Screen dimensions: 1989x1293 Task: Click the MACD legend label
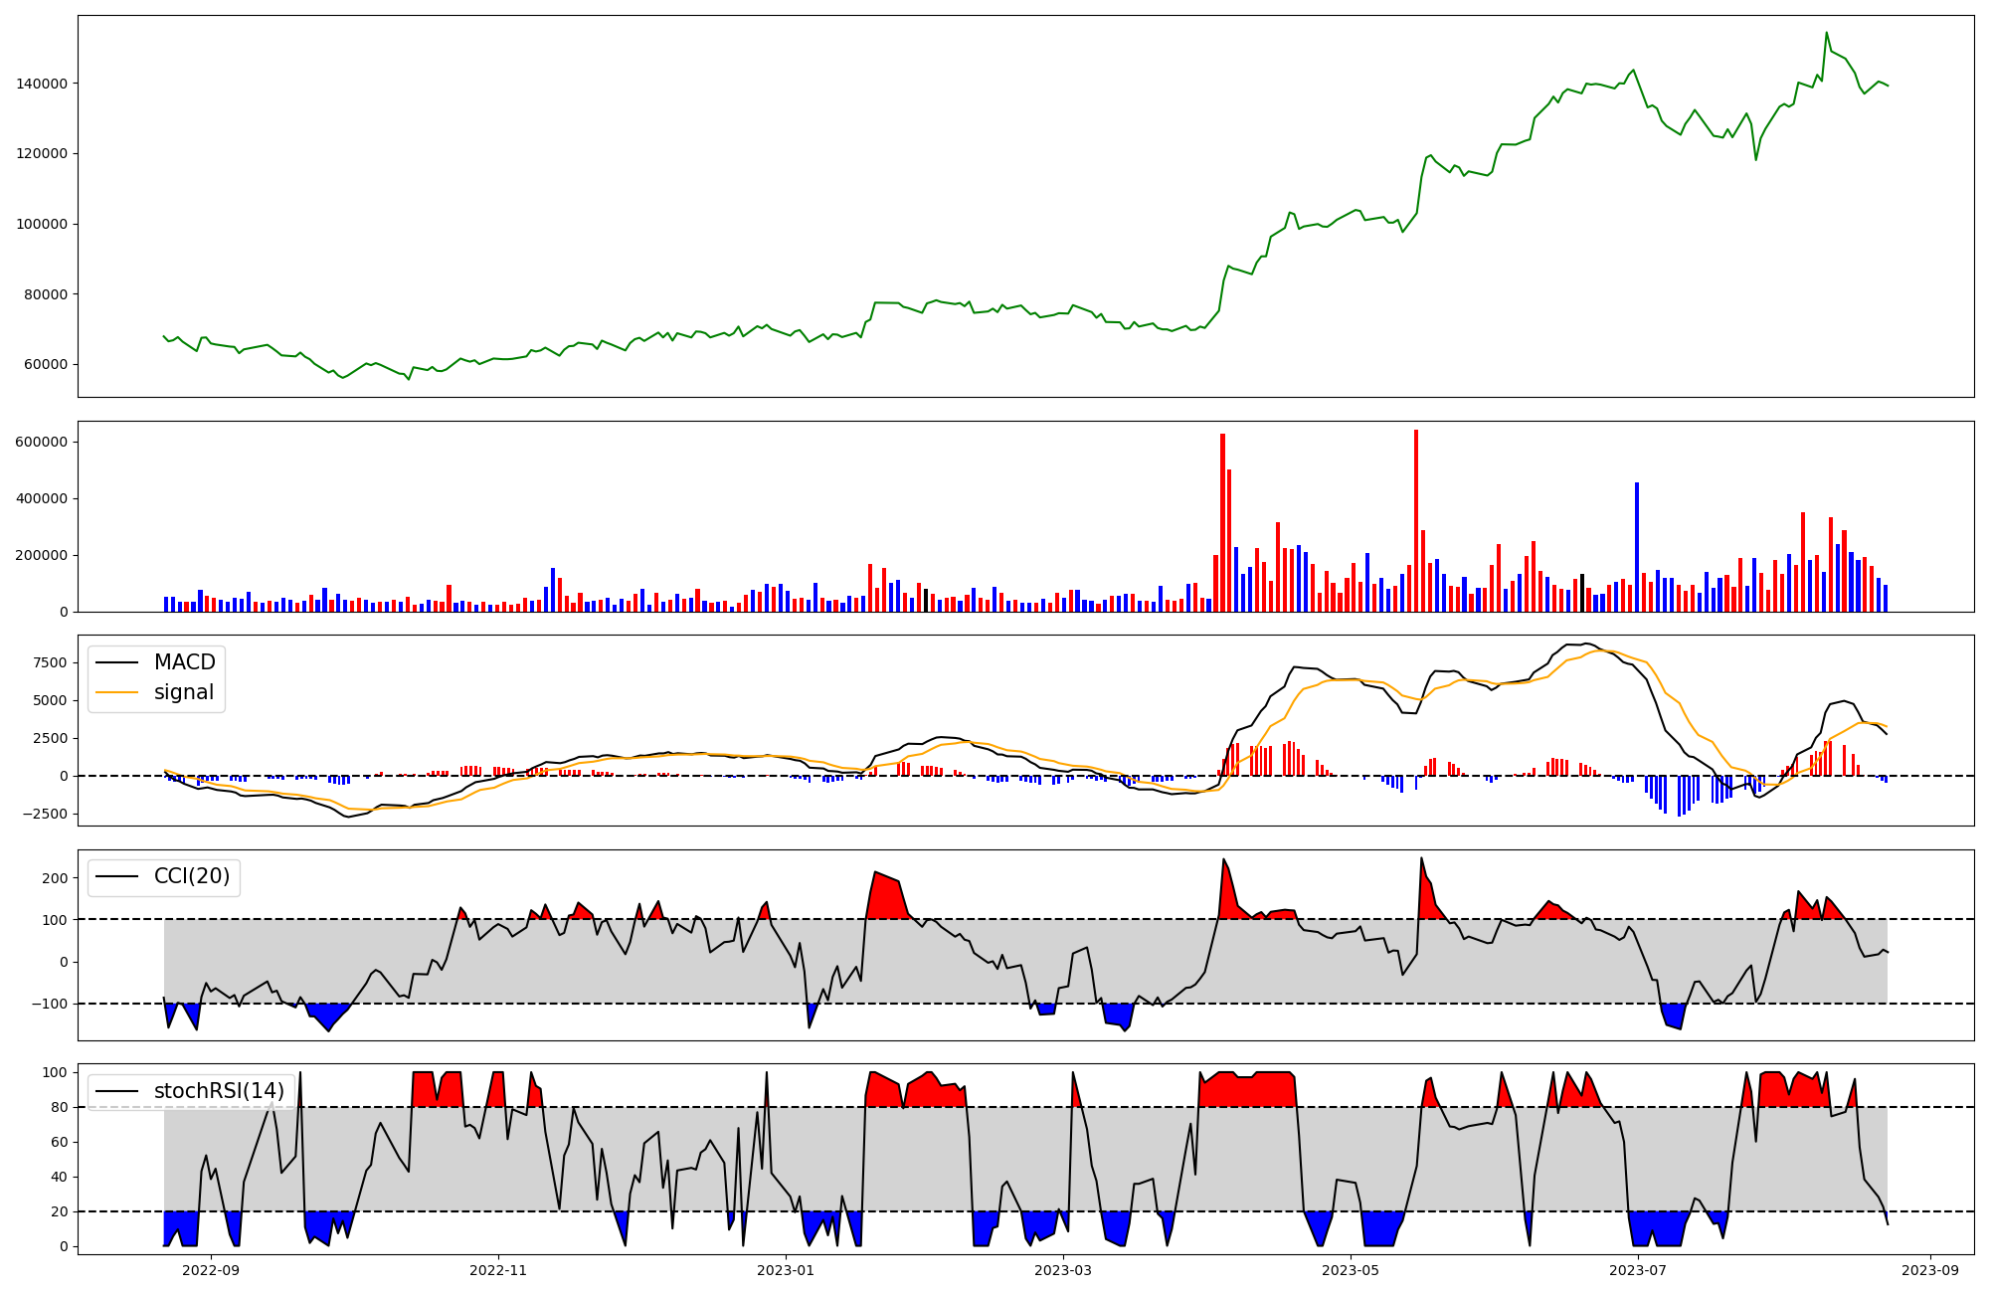point(184,662)
